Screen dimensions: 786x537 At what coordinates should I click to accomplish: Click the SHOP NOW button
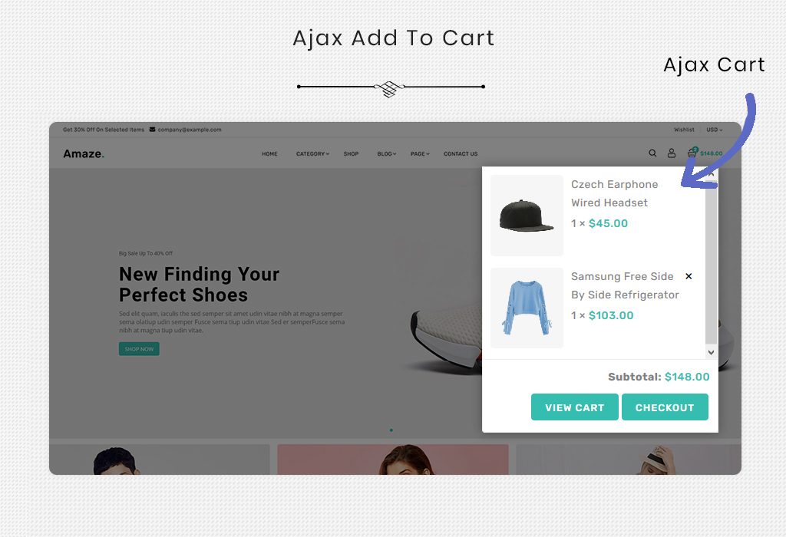(x=139, y=348)
